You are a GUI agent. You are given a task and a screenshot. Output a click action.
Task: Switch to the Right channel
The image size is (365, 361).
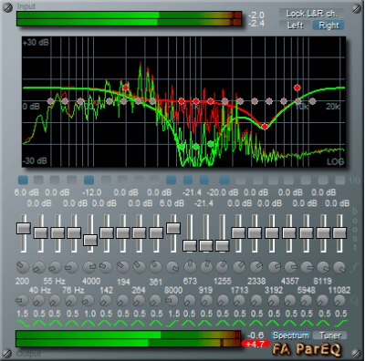[x=328, y=26]
